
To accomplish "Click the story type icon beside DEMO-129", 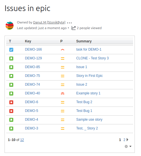I will (11, 58).
